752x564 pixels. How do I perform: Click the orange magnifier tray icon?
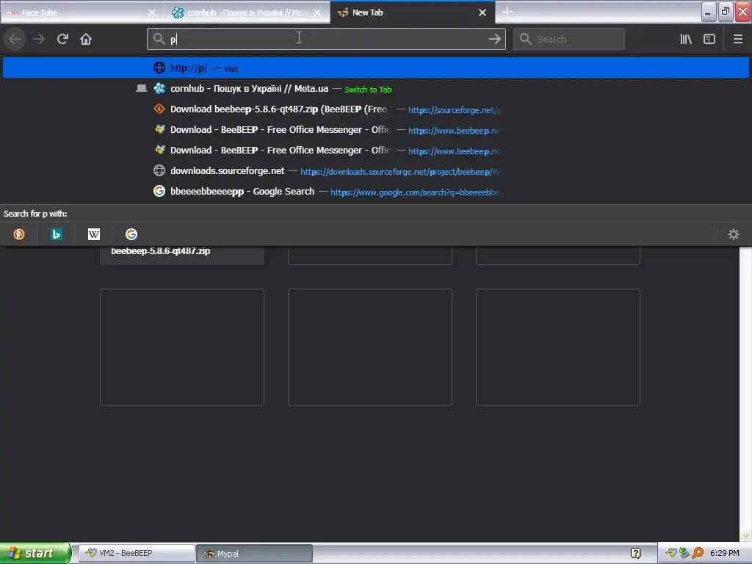[x=698, y=553]
